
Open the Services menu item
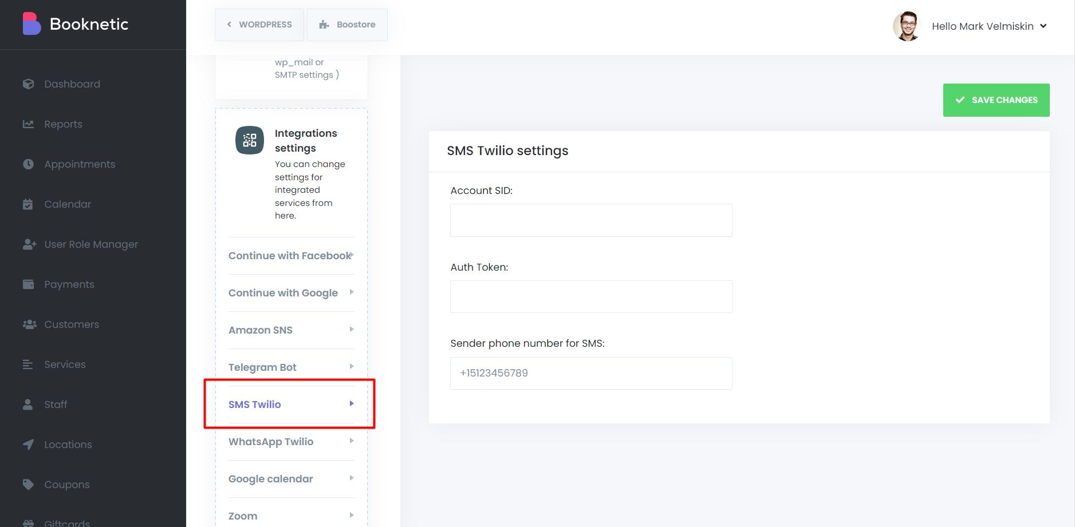tap(65, 364)
